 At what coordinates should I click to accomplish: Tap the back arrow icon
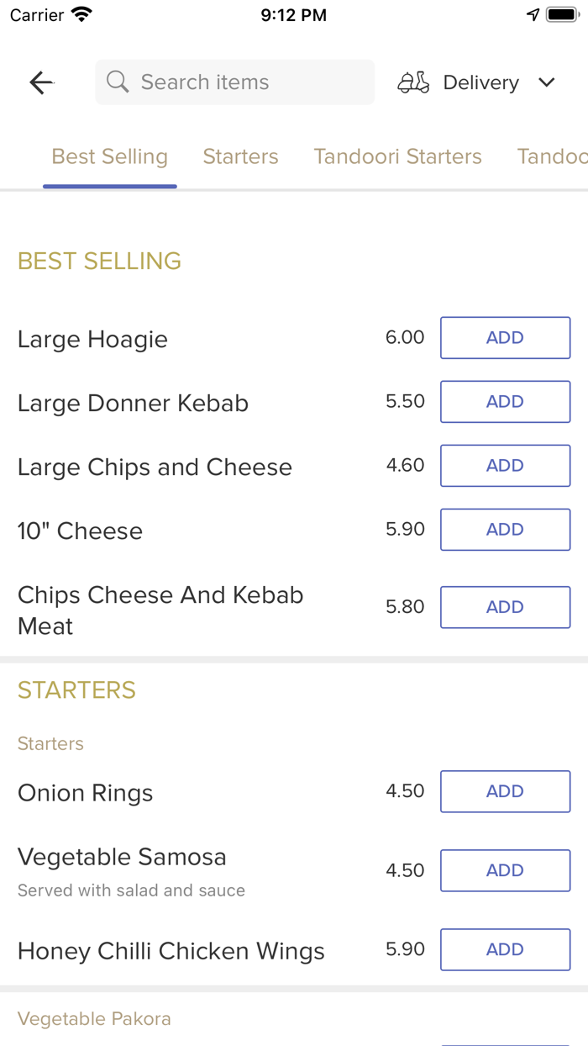pos(41,82)
